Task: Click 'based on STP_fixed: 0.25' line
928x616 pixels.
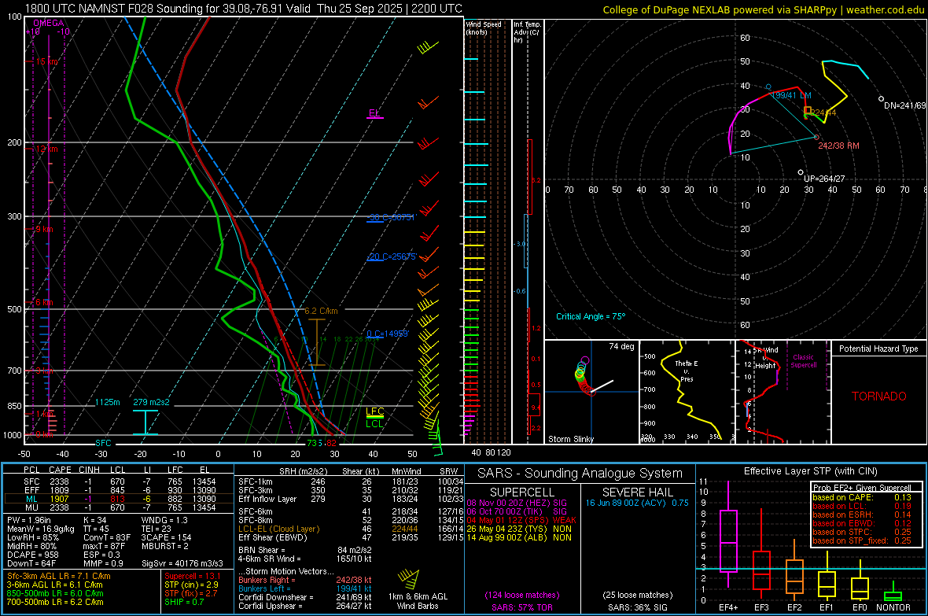Action: [x=862, y=540]
